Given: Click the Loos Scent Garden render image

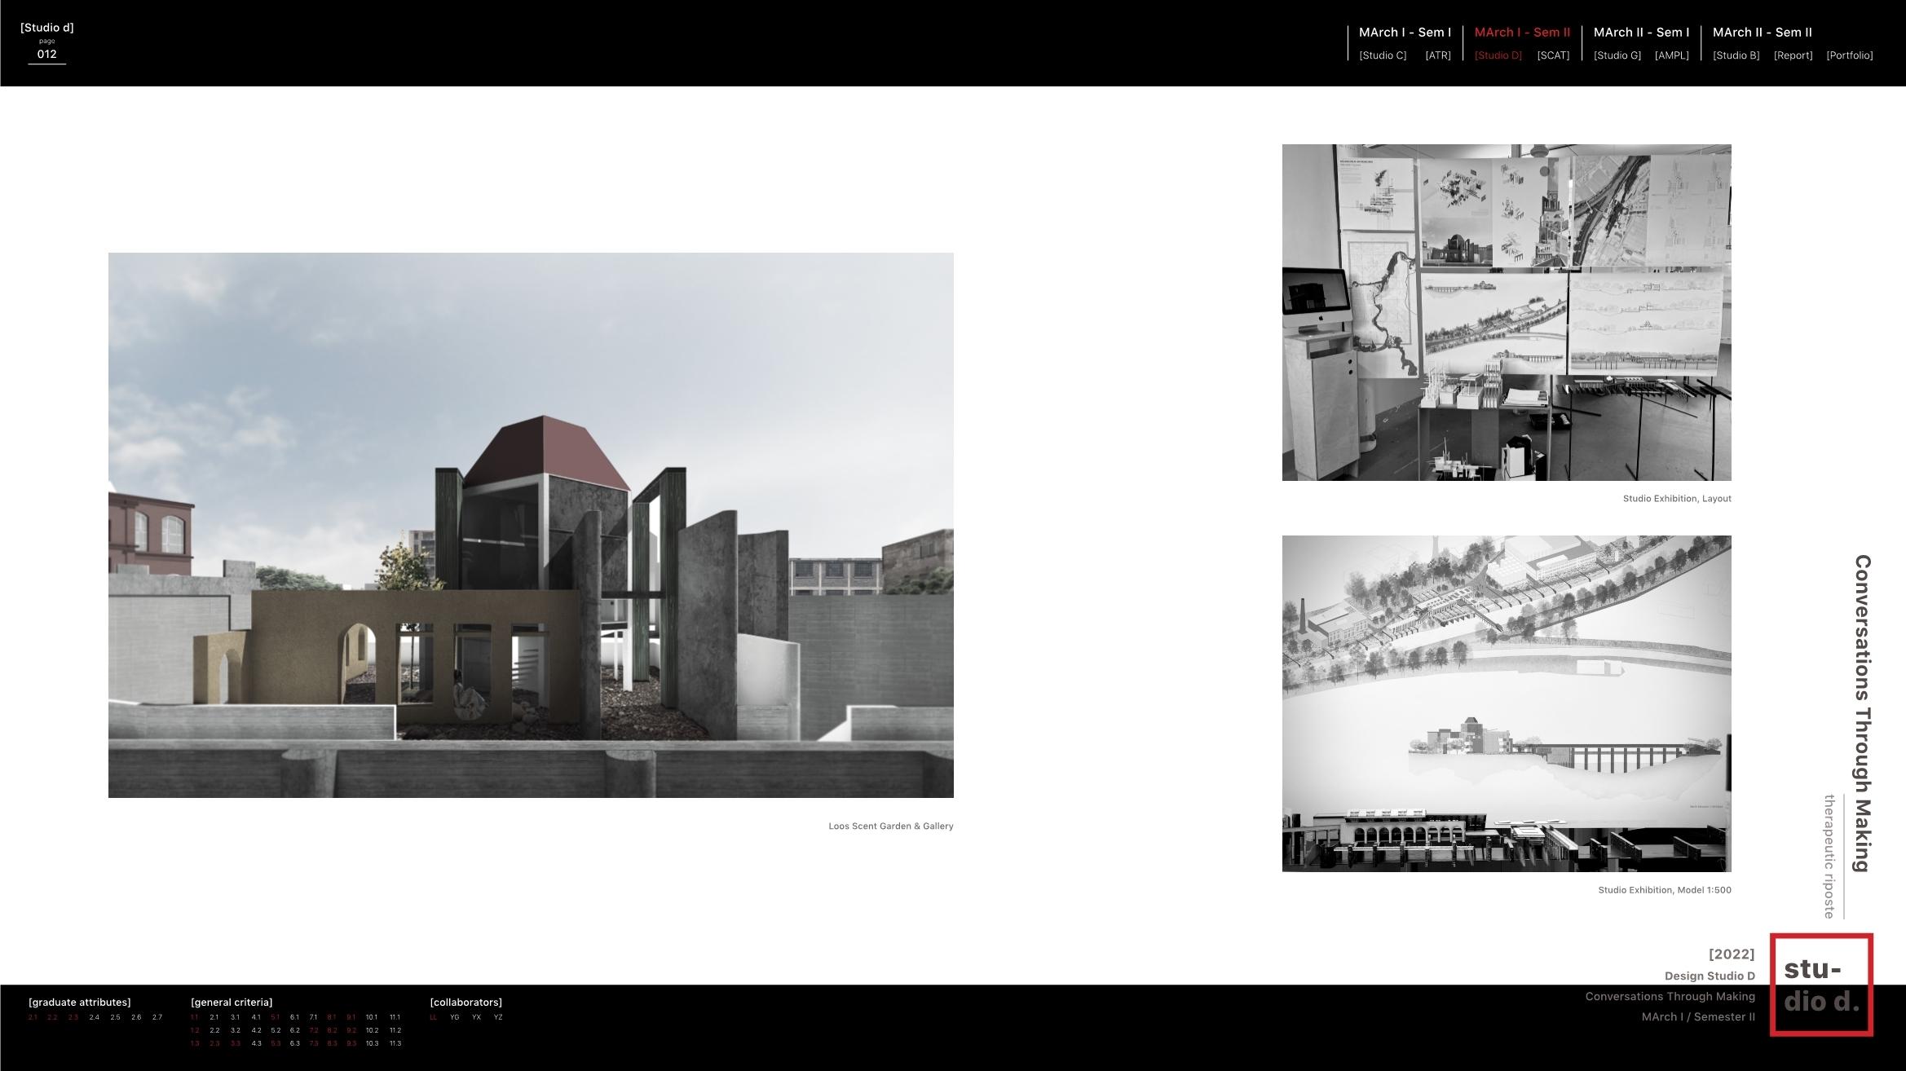Looking at the screenshot, I should (531, 525).
